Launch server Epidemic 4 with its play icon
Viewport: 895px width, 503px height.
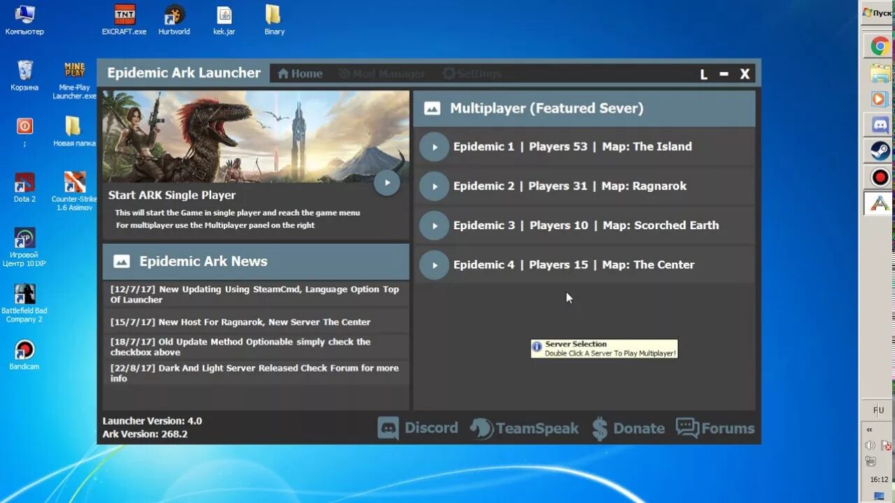[x=434, y=265]
